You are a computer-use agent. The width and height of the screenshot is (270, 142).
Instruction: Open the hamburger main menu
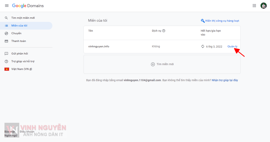pyautogui.click(x=7, y=6)
